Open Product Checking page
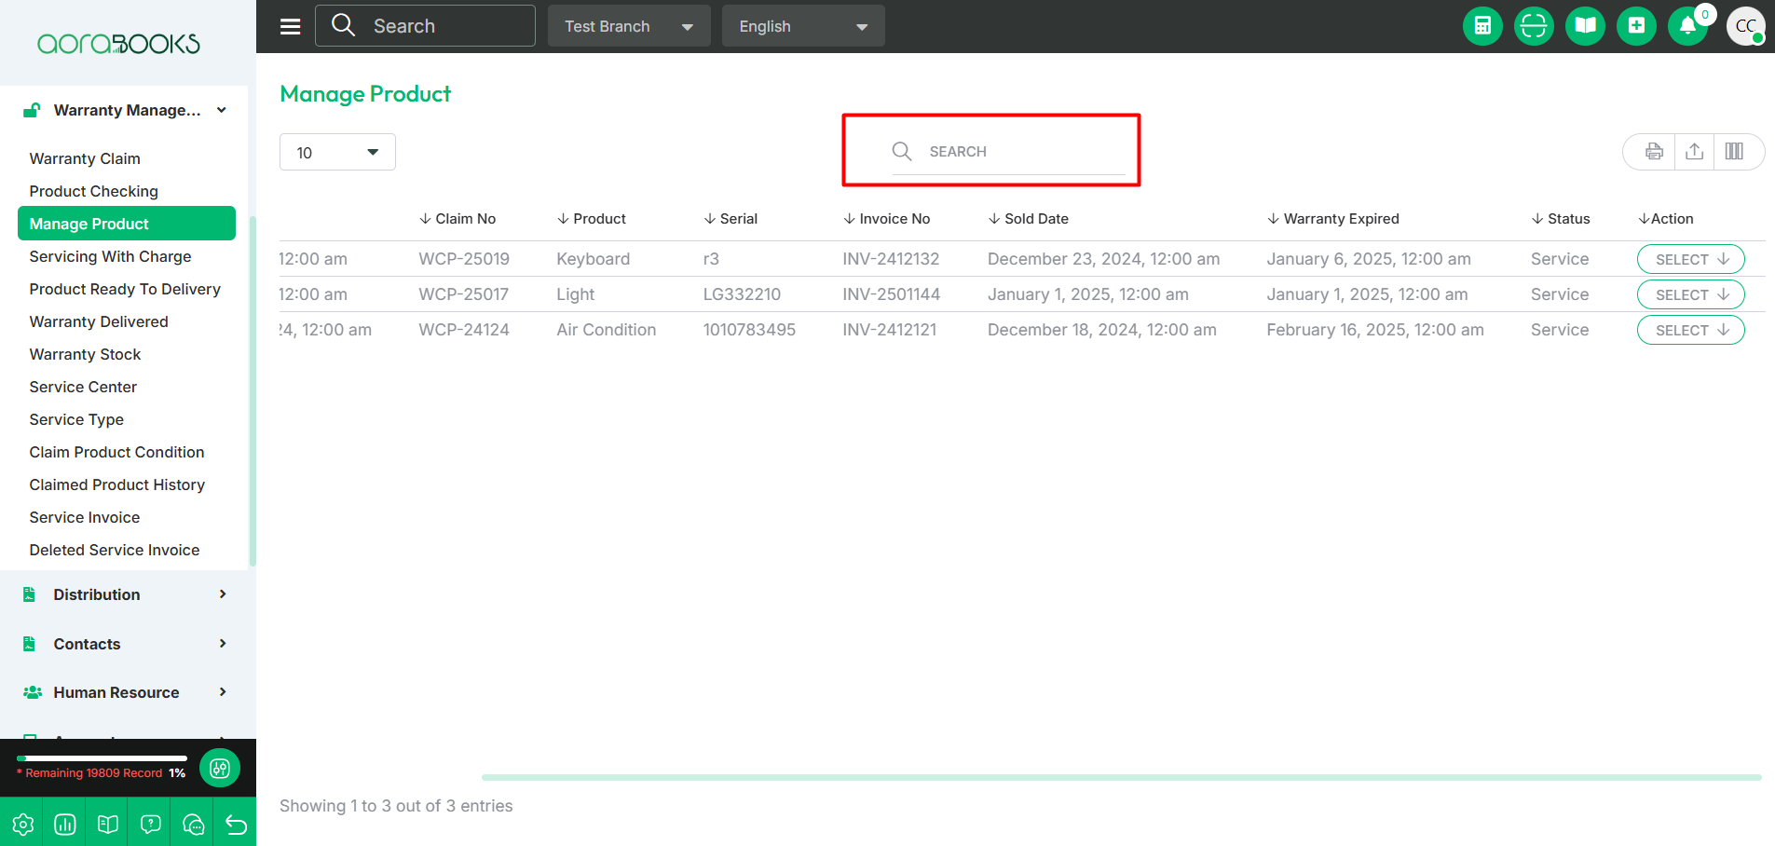1775x846 pixels. pos(93,191)
